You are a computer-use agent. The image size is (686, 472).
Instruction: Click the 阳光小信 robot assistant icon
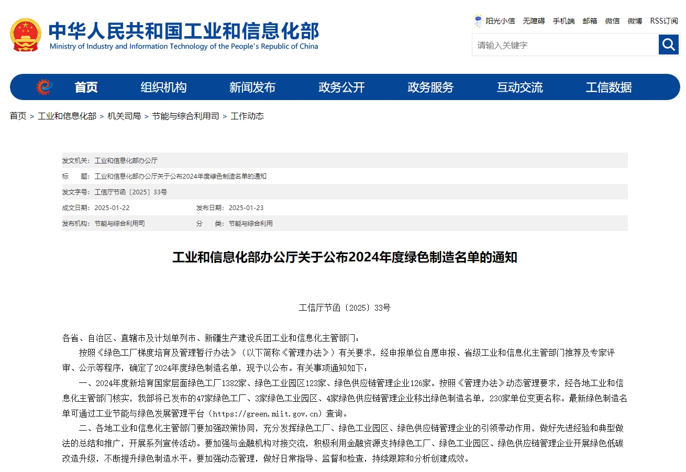[x=478, y=21]
